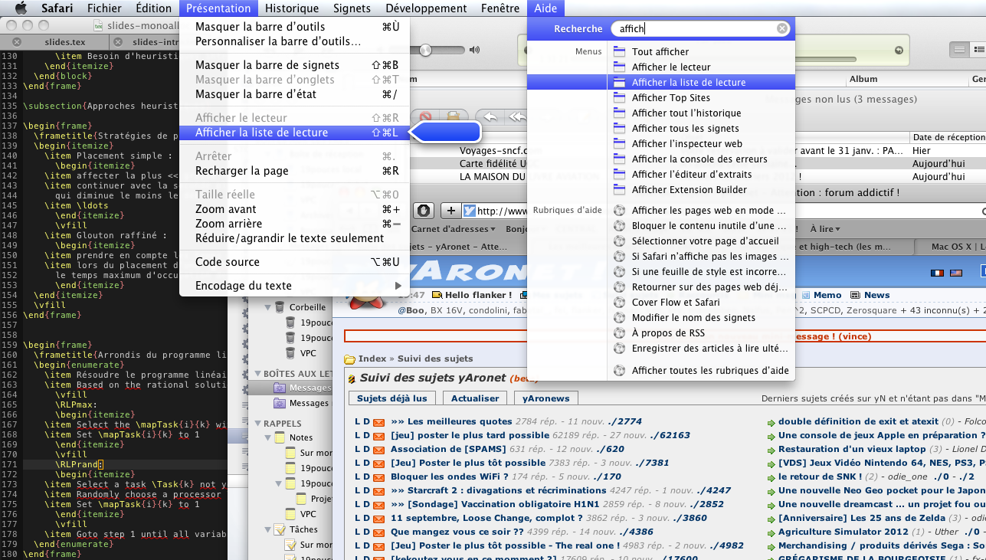Open the Sujets déjà lus button
This screenshot has height=560, width=986.
coord(392,398)
